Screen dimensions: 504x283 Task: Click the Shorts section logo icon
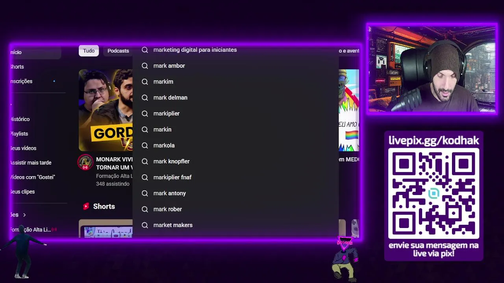(86, 206)
